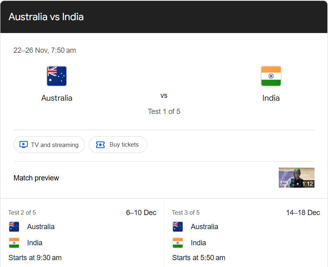Select the Buy tickets button
This screenshot has width=331, height=267.
pyautogui.click(x=118, y=145)
